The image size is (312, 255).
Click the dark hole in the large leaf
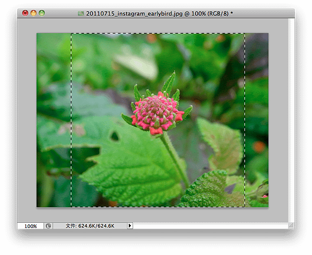[x=114, y=137]
